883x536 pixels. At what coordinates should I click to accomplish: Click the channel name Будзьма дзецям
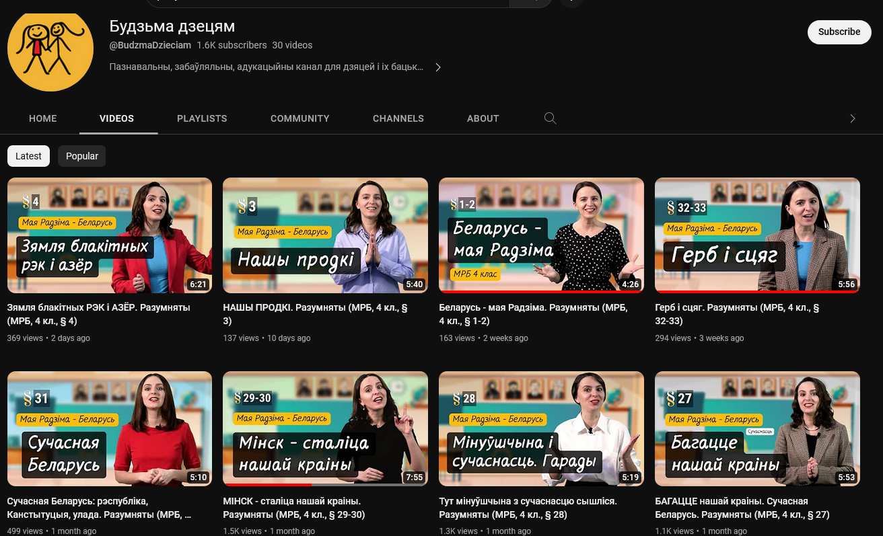pyautogui.click(x=172, y=26)
